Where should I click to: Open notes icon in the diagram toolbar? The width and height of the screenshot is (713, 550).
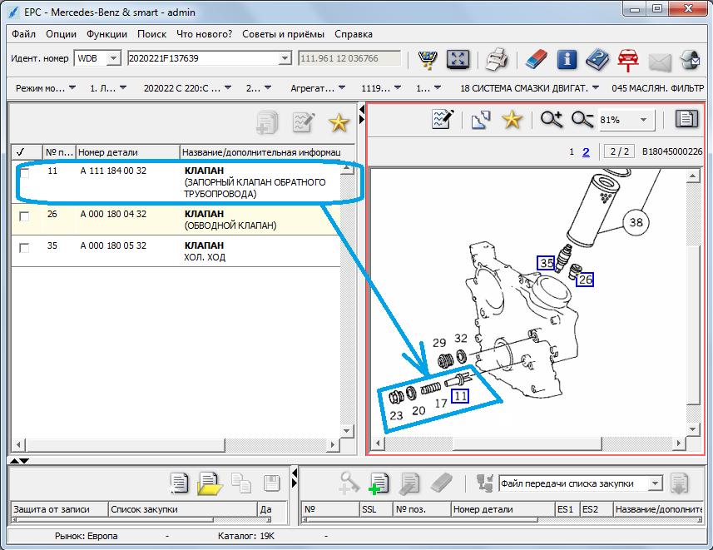[x=443, y=120]
